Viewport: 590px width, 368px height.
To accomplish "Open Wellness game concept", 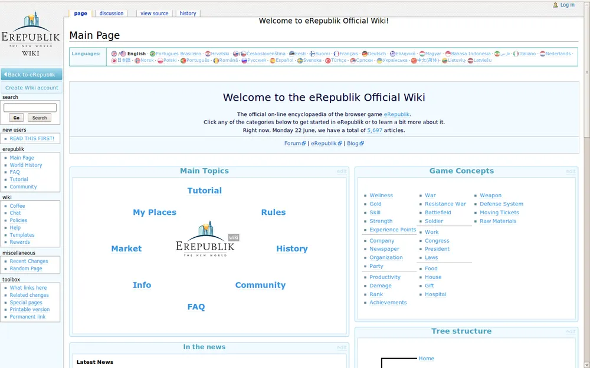I will (x=381, y=195).
